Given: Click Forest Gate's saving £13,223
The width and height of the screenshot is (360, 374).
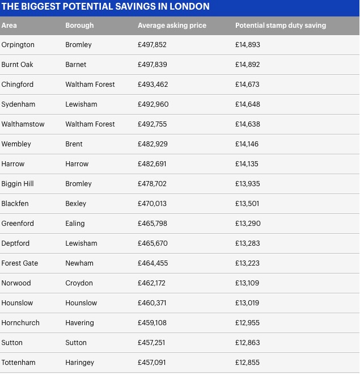Looking at the screenshot, I should click(x=247, y=263).
